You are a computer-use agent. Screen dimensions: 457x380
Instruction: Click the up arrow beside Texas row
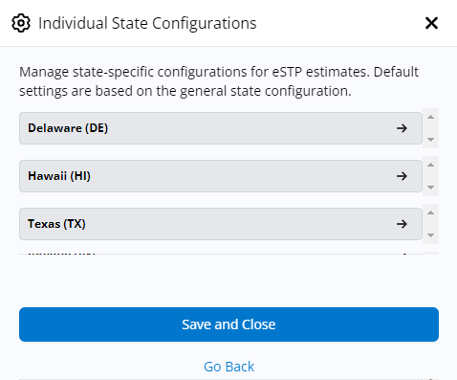click(x=431, y=212)
